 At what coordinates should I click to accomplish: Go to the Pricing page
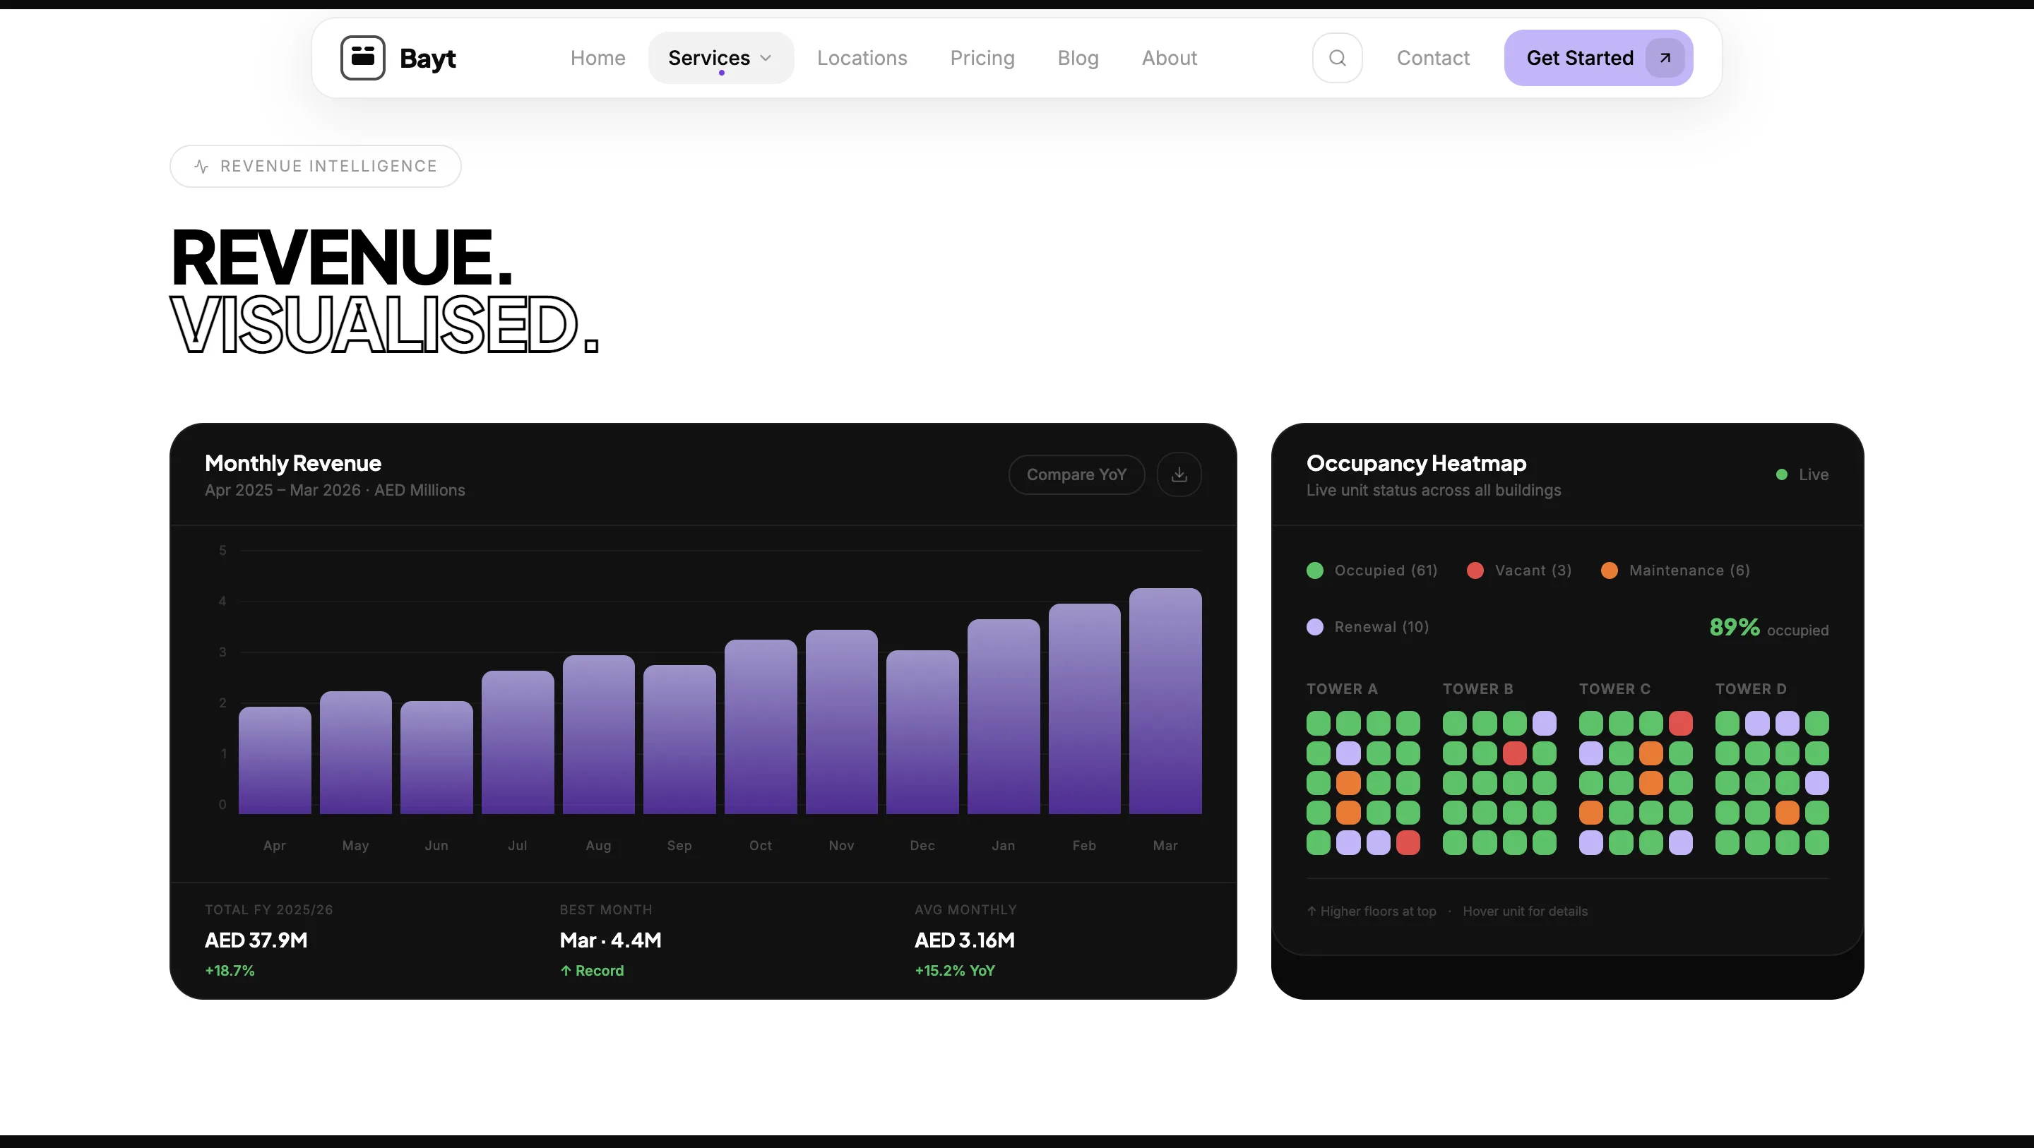[982, 58]
